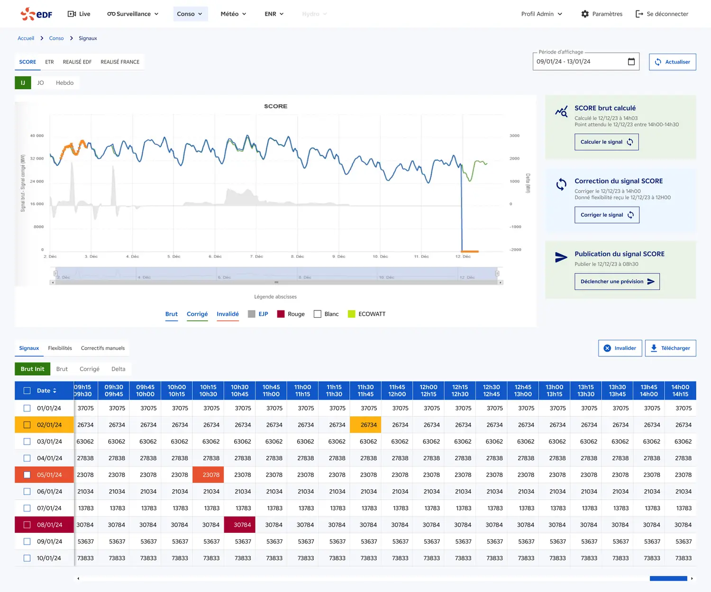Click the table horizontal scrollbar thumb
This screenshot has height=592, width=711.
pos(668,578)
